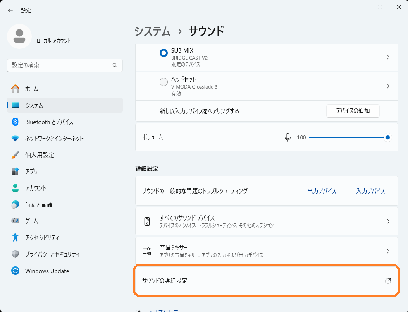This screenshot has height=312, width=408.
Task: Click the ネットワーク wifi icon
Action: 15,138
